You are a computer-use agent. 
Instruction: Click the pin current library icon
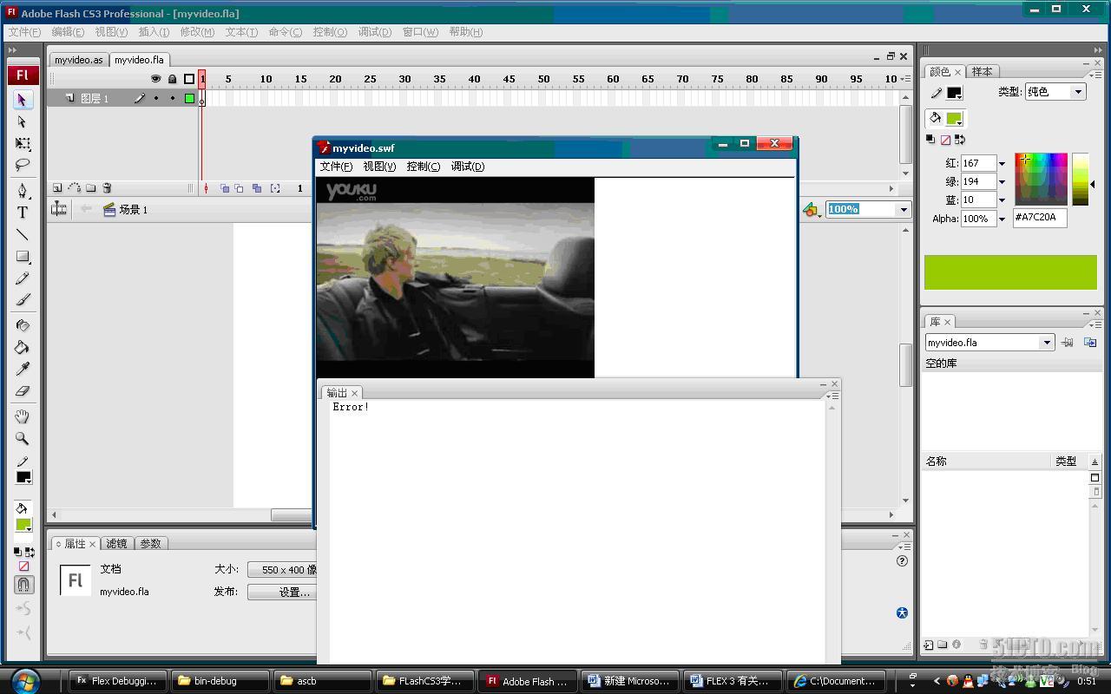[1068, 343]
